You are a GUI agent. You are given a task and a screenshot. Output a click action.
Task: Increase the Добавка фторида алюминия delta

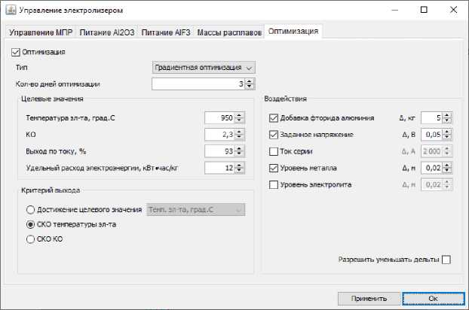(x=447, y=115)
